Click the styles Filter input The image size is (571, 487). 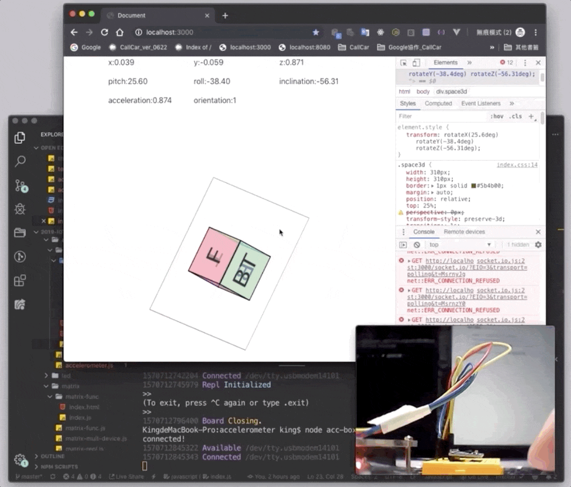pyautogui.click(x=443, y=116)
